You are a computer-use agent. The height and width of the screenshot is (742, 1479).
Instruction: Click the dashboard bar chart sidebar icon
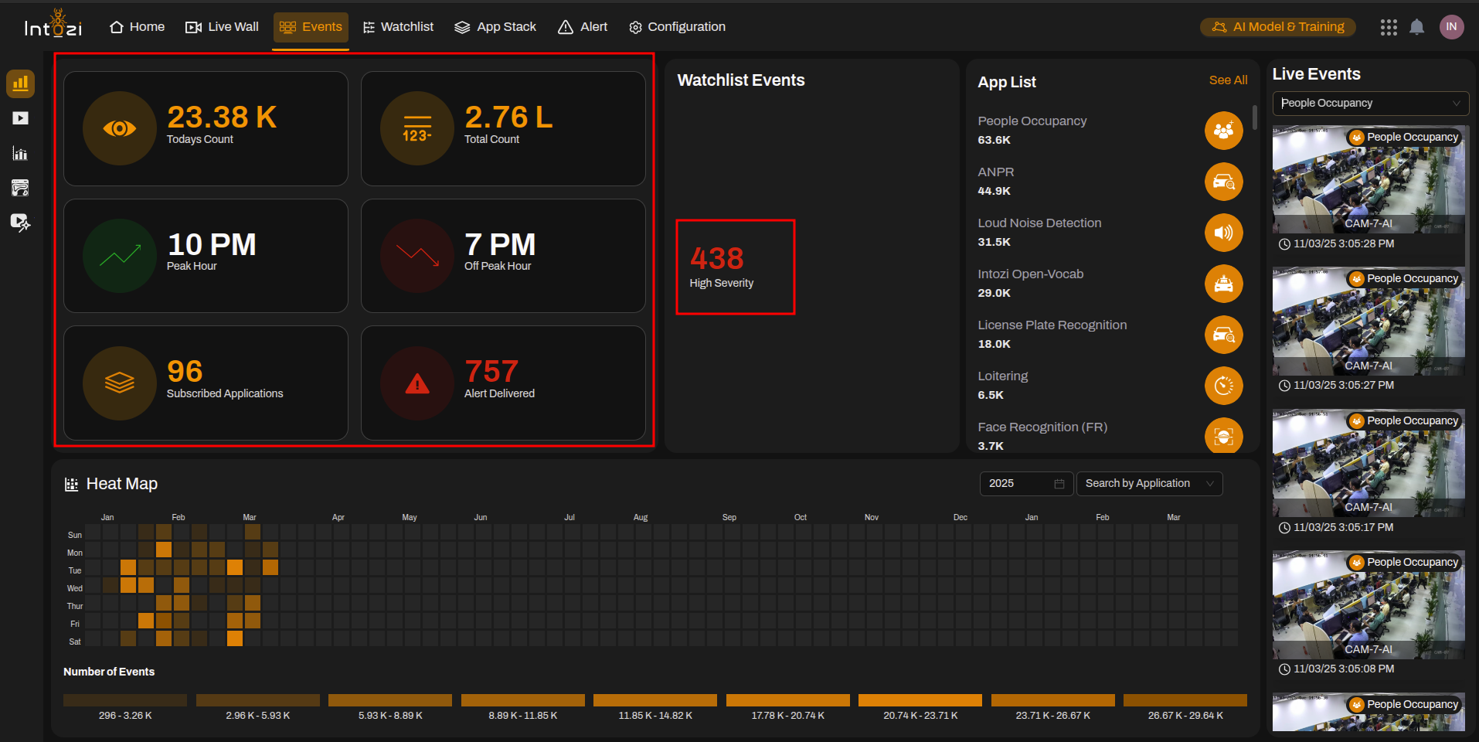tap(20, 83)
